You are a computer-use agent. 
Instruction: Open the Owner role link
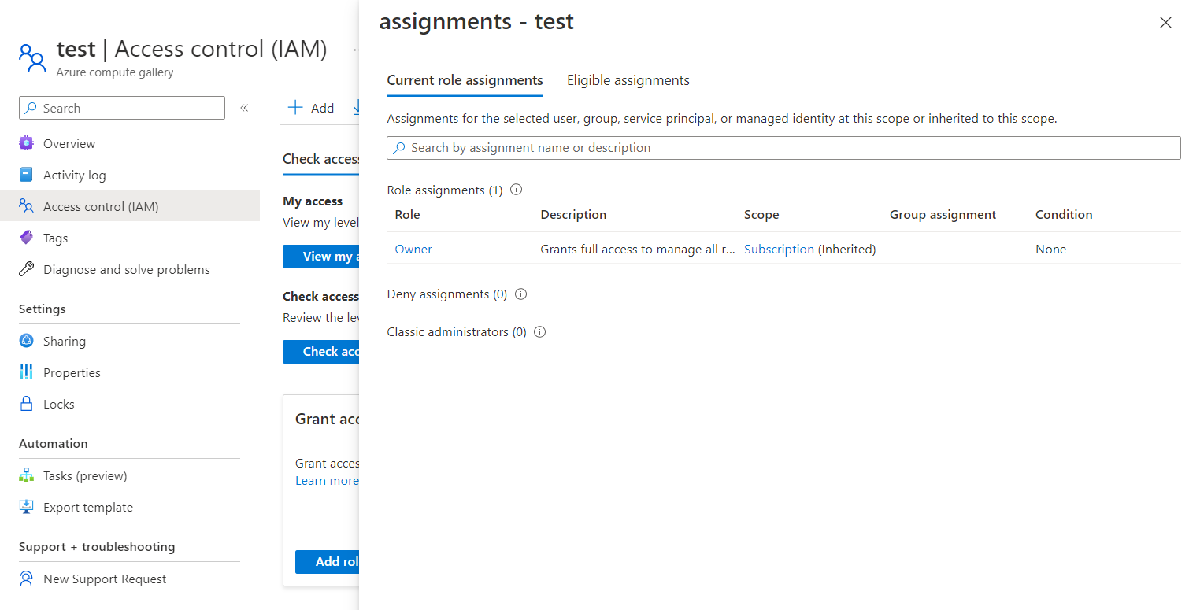[x=413, y=249]
